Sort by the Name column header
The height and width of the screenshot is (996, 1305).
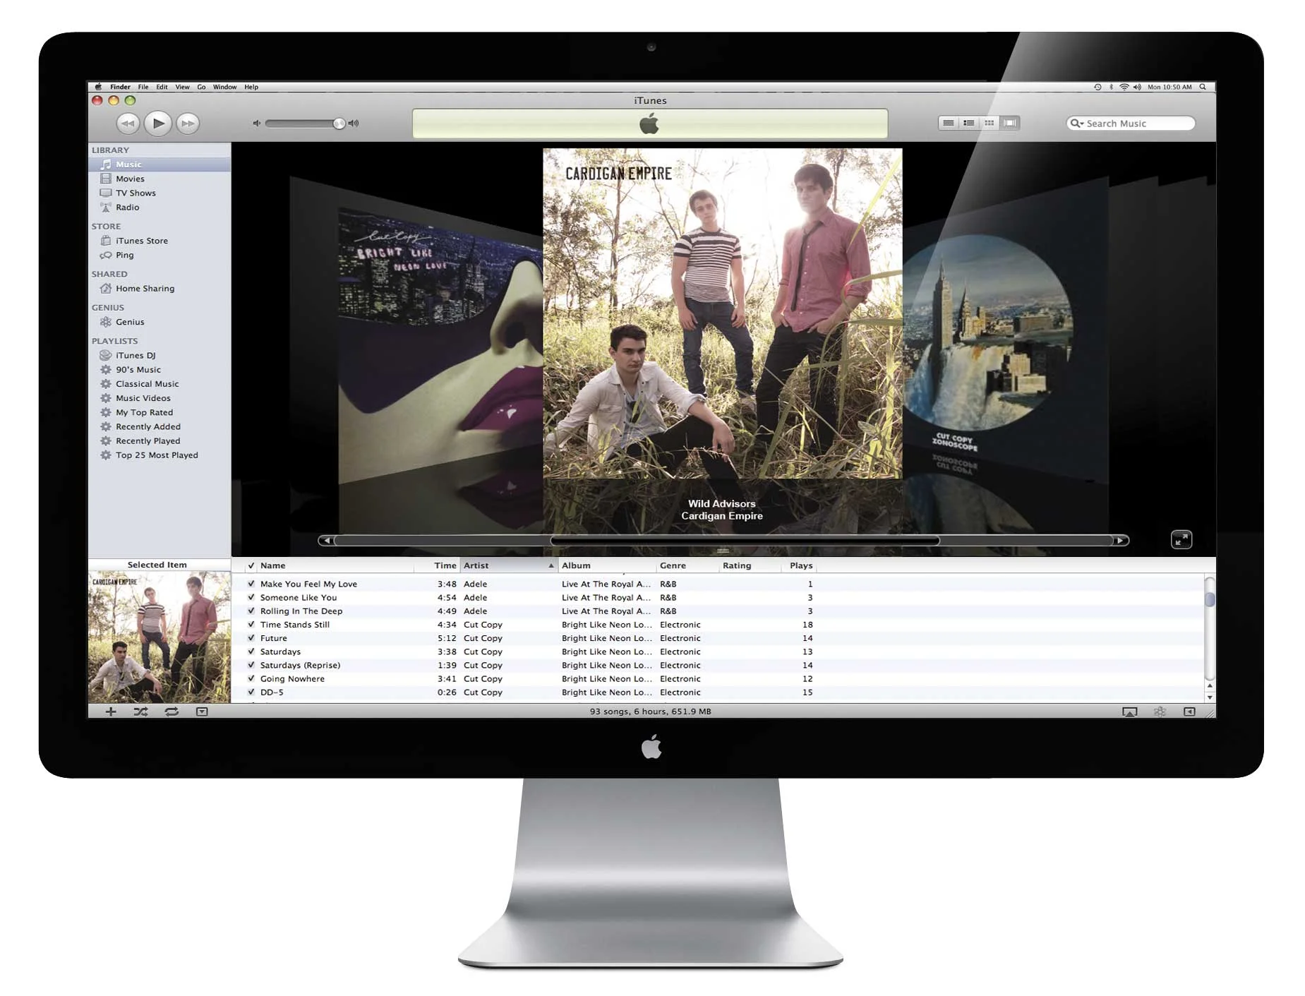(x=336, y=565)
